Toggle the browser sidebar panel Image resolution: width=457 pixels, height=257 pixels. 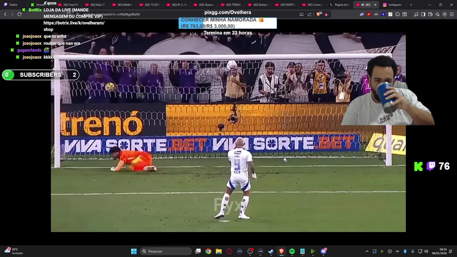423,14
